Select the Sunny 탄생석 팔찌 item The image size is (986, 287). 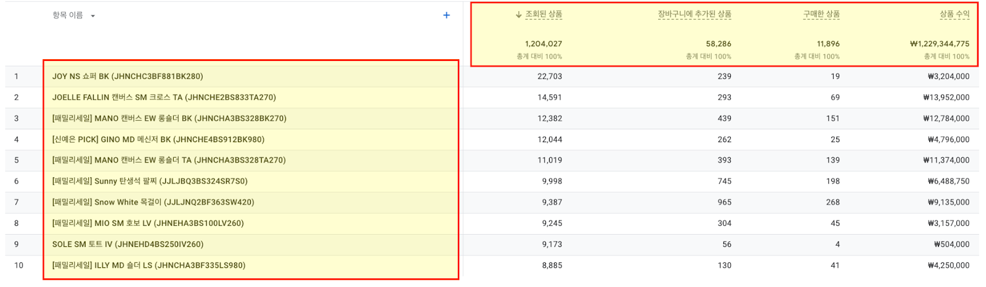(x=150, y=181)
